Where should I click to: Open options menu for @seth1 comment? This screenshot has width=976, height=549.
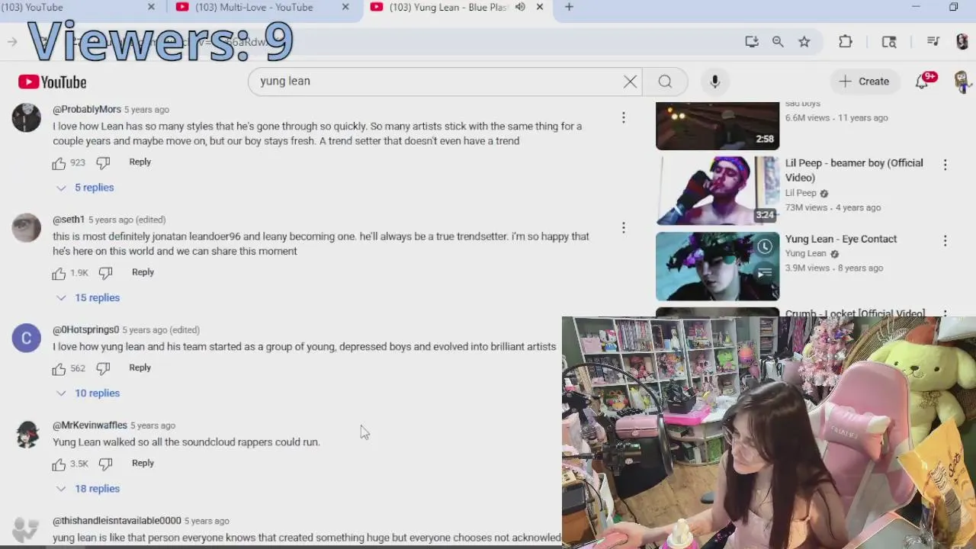(623, 227)
